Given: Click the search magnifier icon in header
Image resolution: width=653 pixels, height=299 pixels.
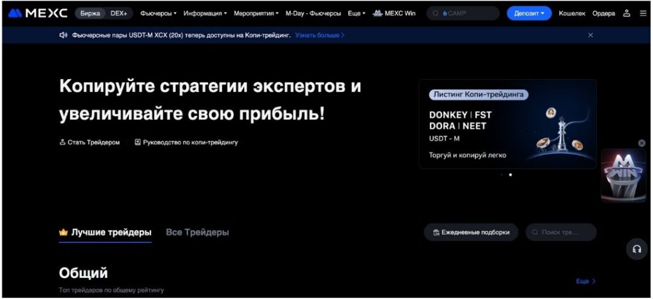Looking at the screenshot, I should coord(436,13).
